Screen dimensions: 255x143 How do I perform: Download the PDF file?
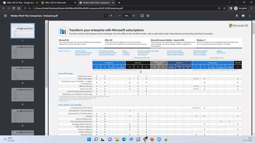click(x=237, y=16)
